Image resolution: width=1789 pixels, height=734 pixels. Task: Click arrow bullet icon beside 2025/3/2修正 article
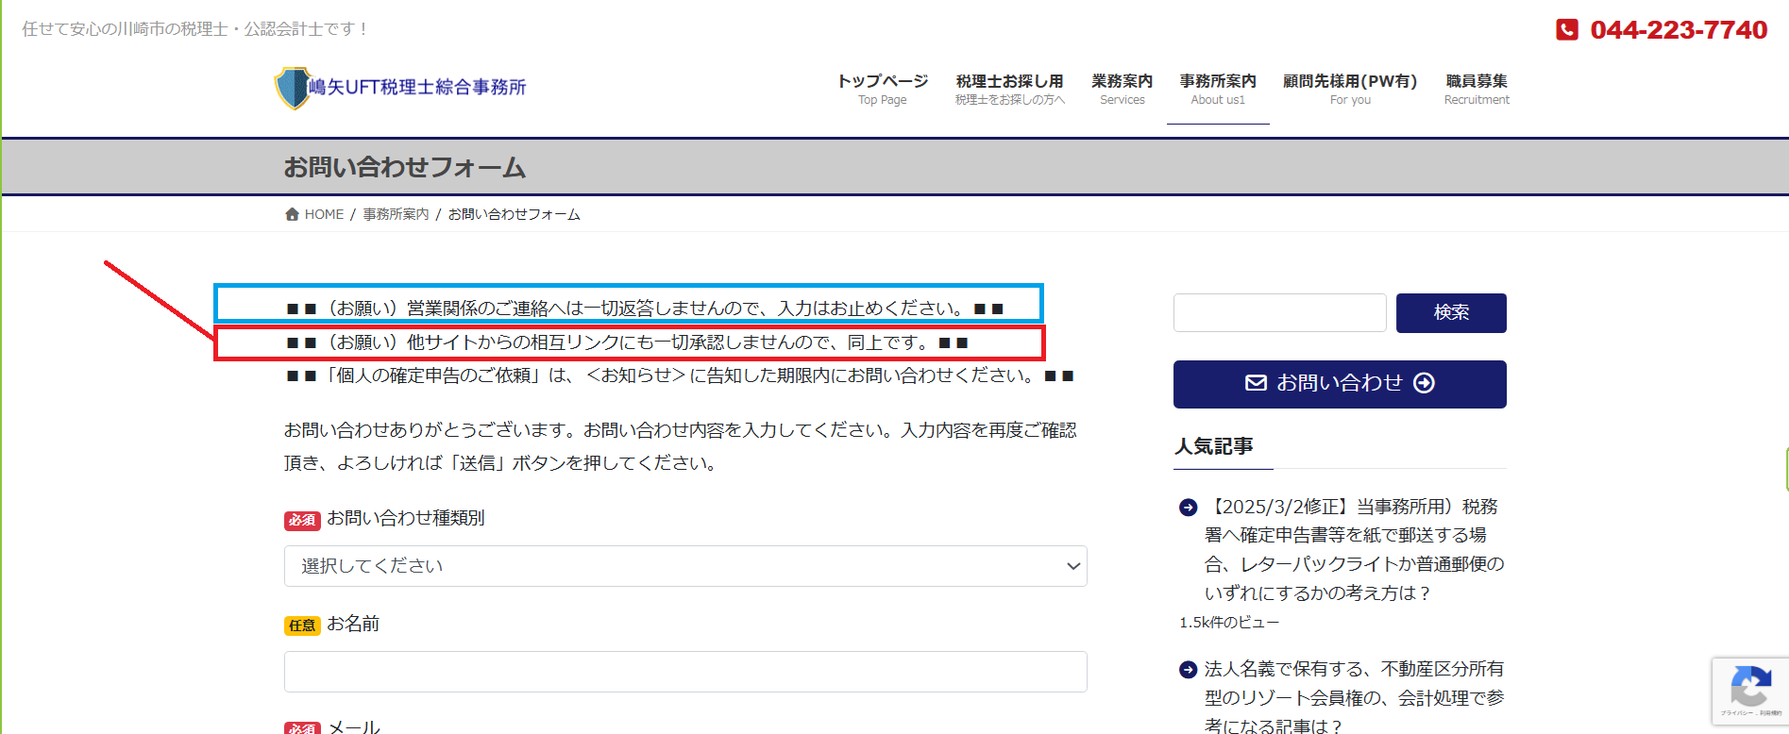point(1188,508)
